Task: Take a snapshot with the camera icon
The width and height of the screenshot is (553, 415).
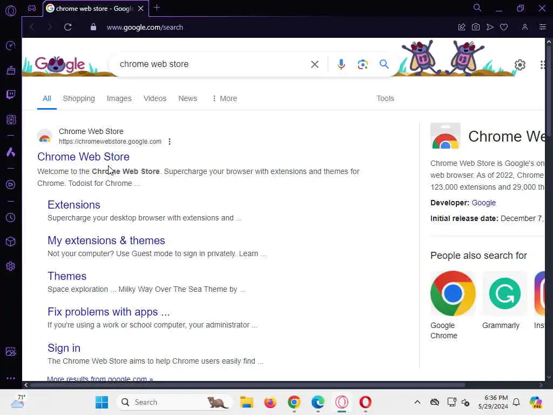Action: pos(476,27)
